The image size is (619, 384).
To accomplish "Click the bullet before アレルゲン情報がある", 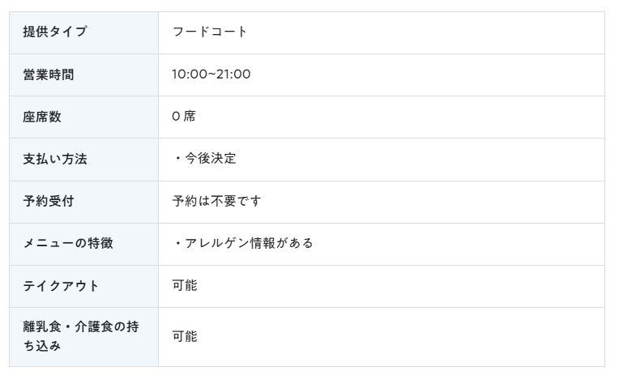I will (178, 243).
